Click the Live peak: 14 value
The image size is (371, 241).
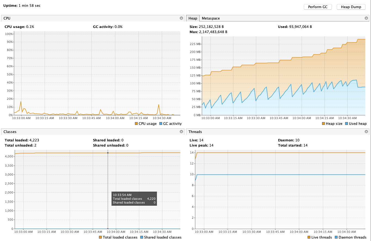[x=201, y=145]
